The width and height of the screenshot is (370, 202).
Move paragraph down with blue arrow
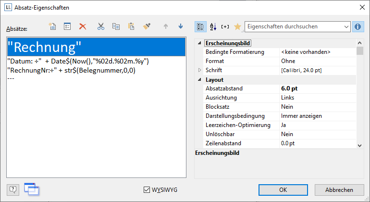pos(181,26)
